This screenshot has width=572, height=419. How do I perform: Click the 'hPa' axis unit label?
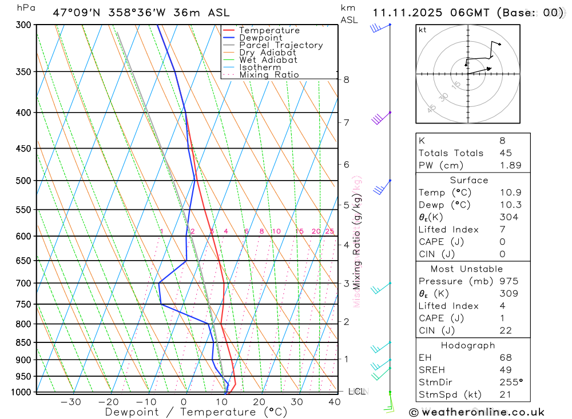pos(26,8)
